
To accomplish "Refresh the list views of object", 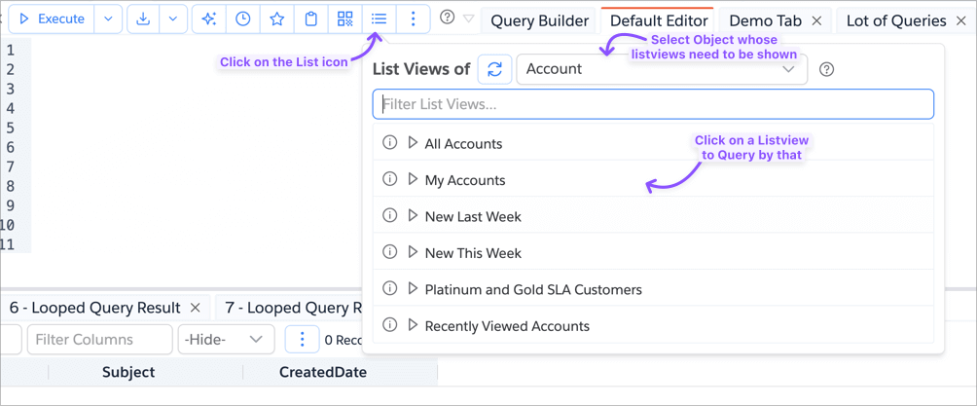I will 494,69.
